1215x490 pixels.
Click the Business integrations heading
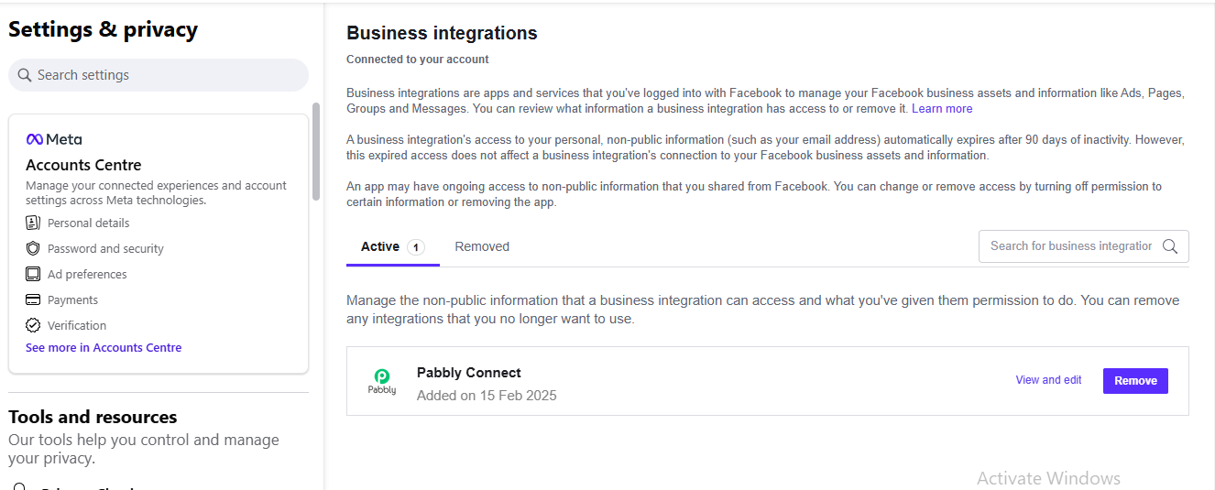point(442,33)
